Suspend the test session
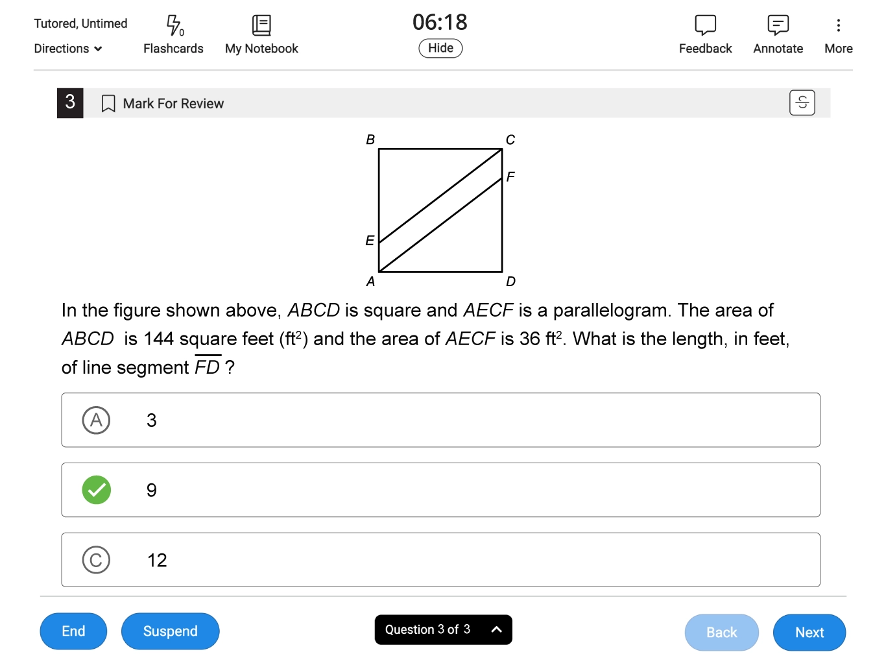Viewport: 886px width, 665px height. (x=170, y=631)
